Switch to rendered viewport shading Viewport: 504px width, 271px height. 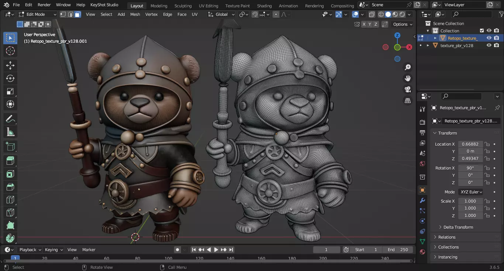(x=402, y=14)
